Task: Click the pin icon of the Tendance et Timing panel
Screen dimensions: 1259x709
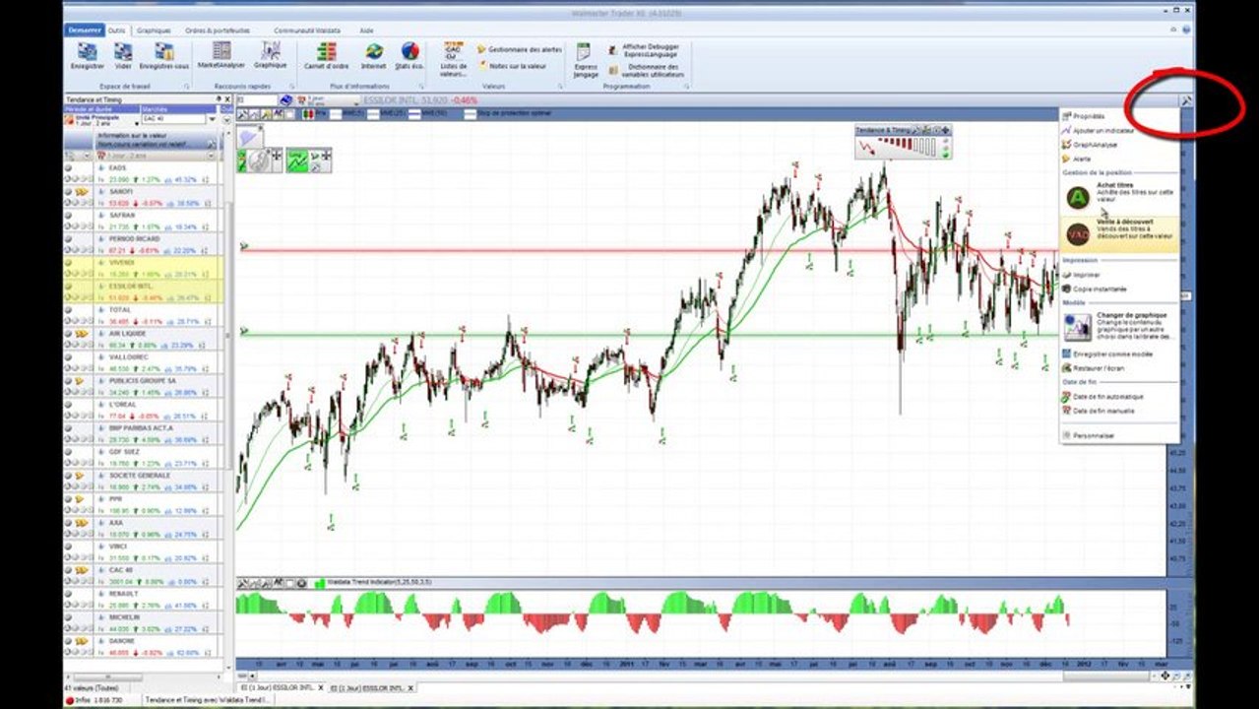Action: coord(217,99)
